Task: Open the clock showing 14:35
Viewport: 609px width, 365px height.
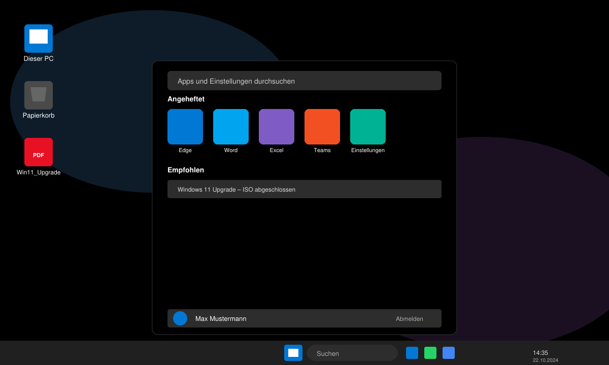Action: [540, 353]
